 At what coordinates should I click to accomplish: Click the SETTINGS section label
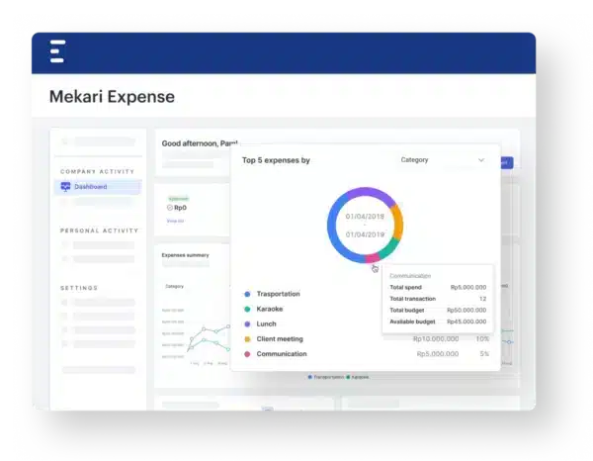click(79, 288)
